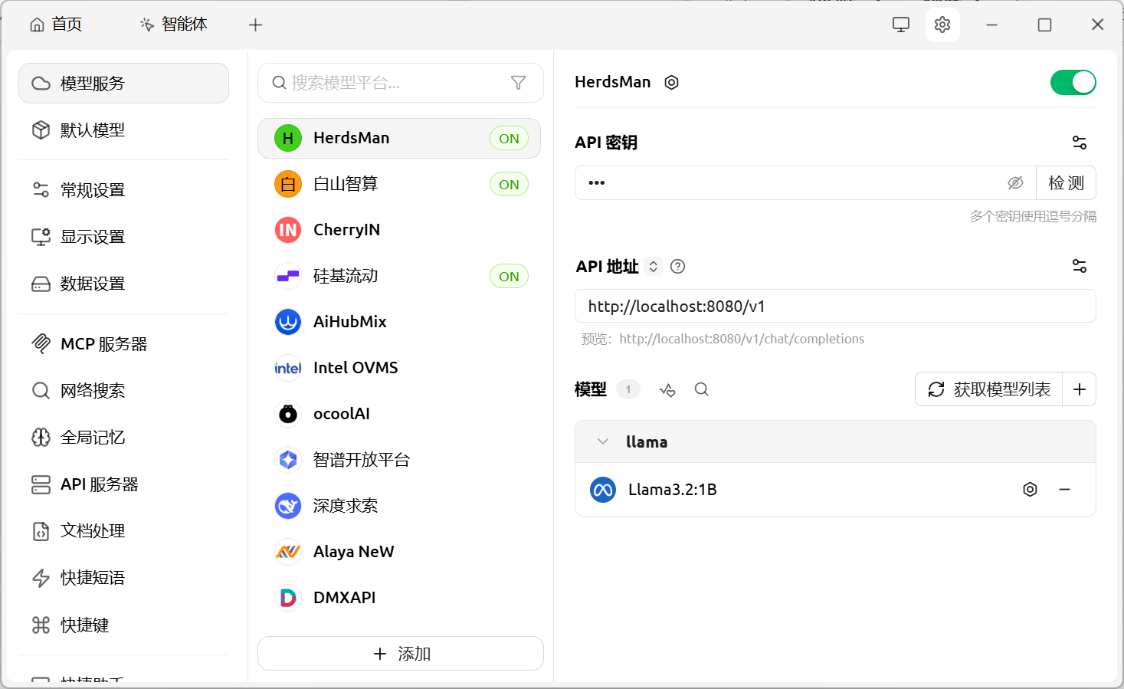Screen dimensions: 1124x689
Task: Go to the 首页 tab
Action: pos(56,25)
